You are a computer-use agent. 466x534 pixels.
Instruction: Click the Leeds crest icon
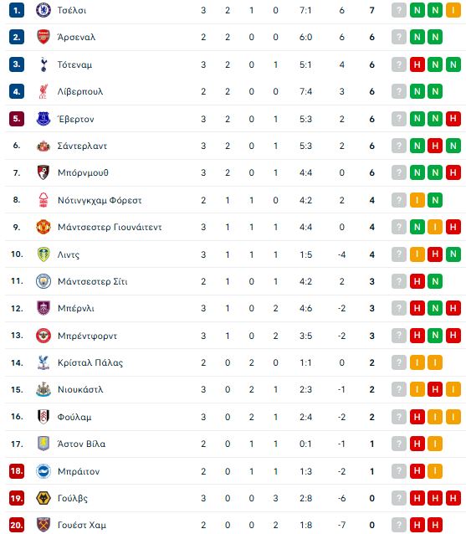[x=44, y=254]
